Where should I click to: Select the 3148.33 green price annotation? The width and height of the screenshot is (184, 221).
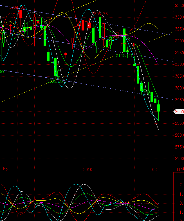pyautogui.click(x=124, y=56)
